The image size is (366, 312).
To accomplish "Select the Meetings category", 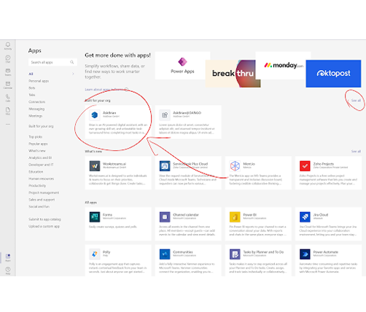I will (36, 116).
